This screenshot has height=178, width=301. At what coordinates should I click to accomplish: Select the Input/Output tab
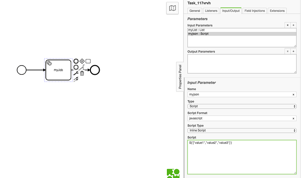[x=231, y=11]
